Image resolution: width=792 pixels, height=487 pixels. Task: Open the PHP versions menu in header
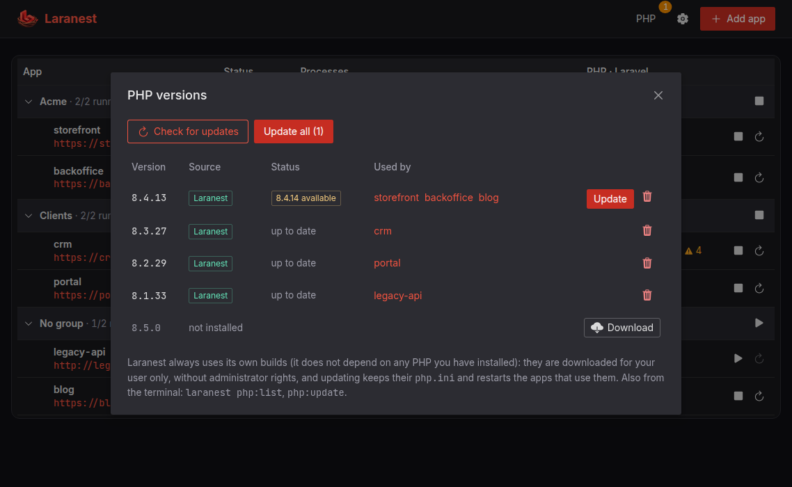tap(646, 19)
